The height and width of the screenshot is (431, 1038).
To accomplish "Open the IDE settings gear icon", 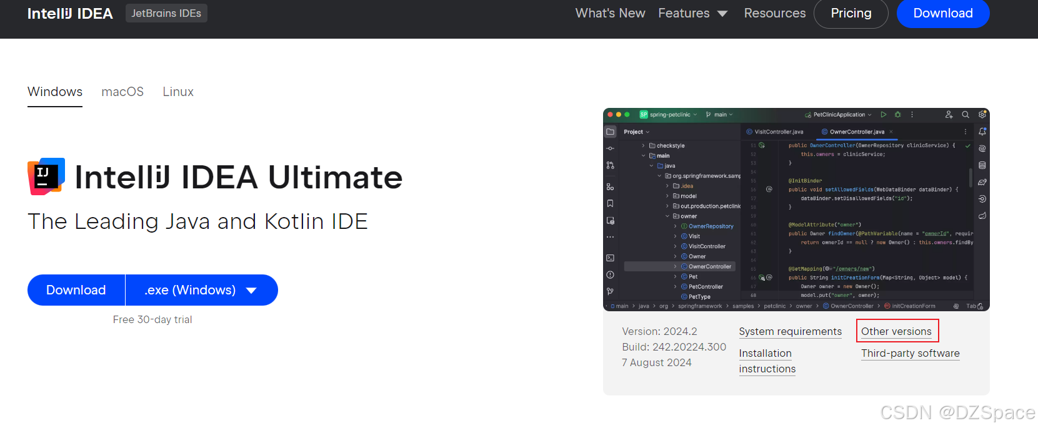I will click(x=982, y=115).
